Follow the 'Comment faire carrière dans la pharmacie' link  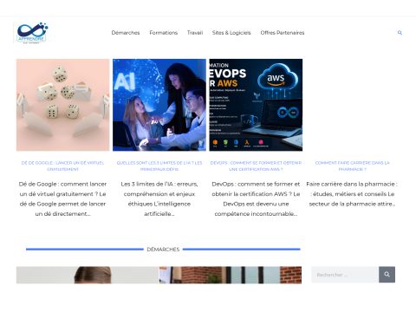(x=353, y=166)
